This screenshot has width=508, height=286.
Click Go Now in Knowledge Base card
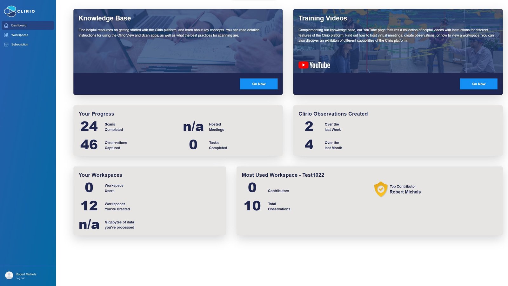pyautogui.click(x=258, y=84)
